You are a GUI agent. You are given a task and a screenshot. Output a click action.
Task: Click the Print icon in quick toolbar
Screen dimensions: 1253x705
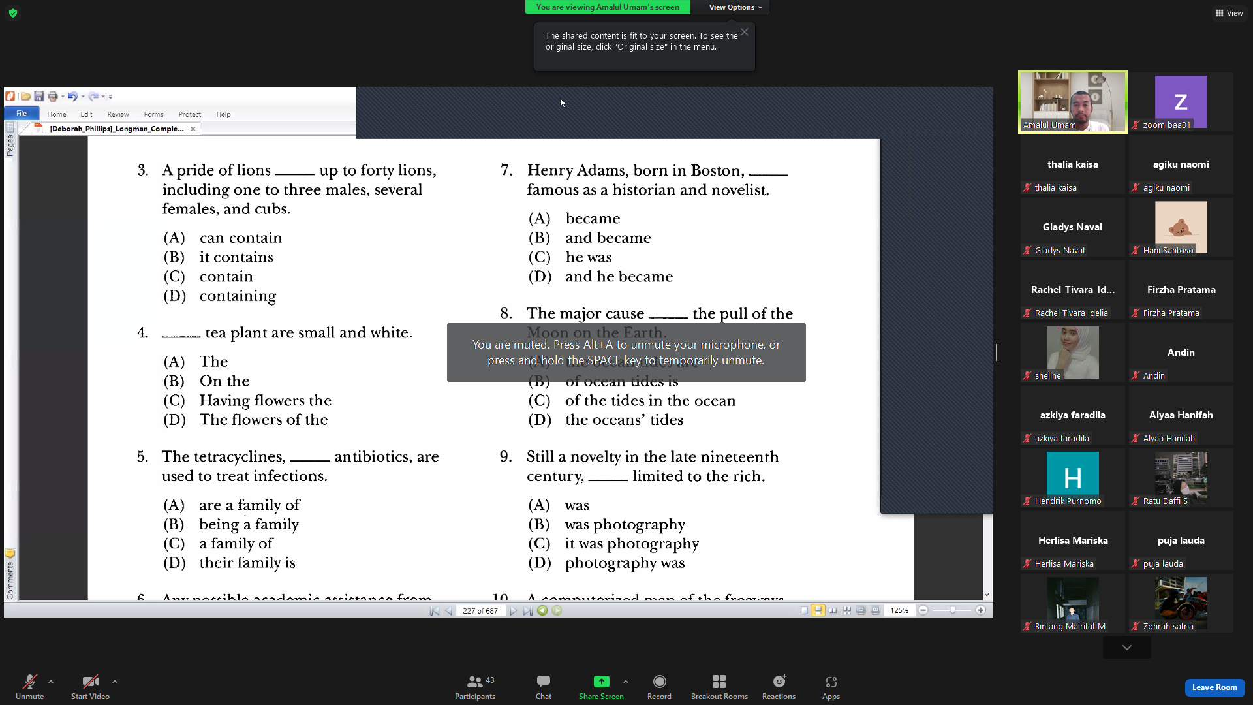[53, 96]
